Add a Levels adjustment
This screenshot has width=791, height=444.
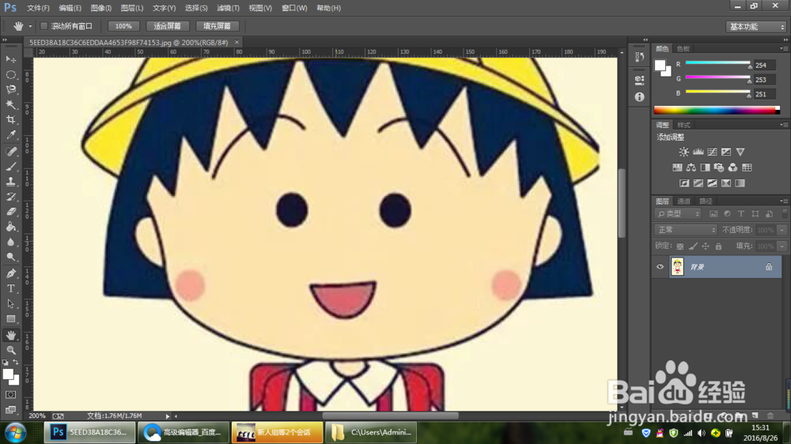pyautogui.click(x=698, y=152)
